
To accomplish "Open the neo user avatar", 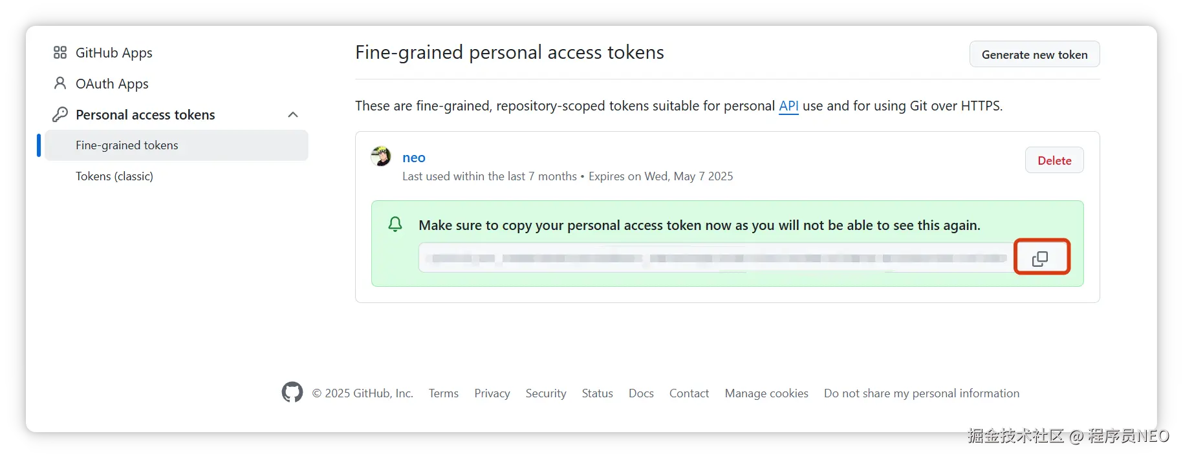I will [x=381, y=156].
